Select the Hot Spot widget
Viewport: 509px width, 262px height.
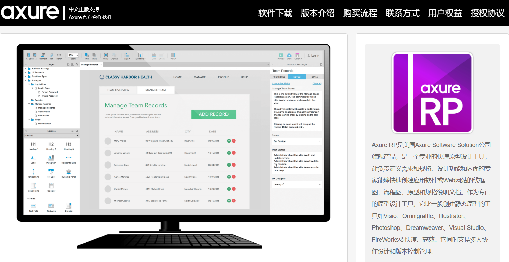point(51,173)
